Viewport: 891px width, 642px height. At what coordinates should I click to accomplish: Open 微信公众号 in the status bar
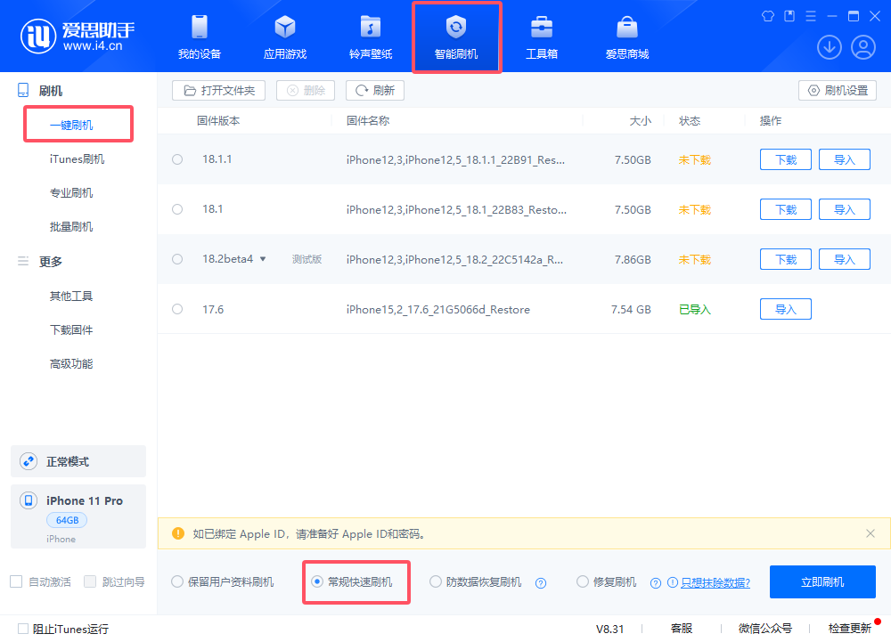click(764, 629)
